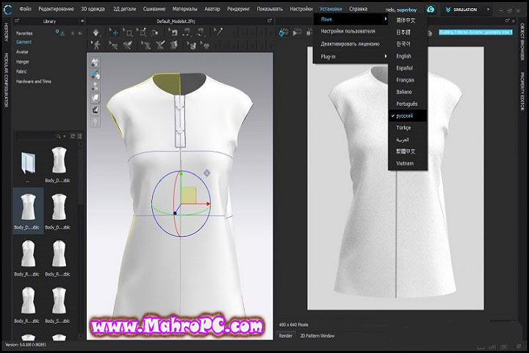Select English language option

pos(403,56)
